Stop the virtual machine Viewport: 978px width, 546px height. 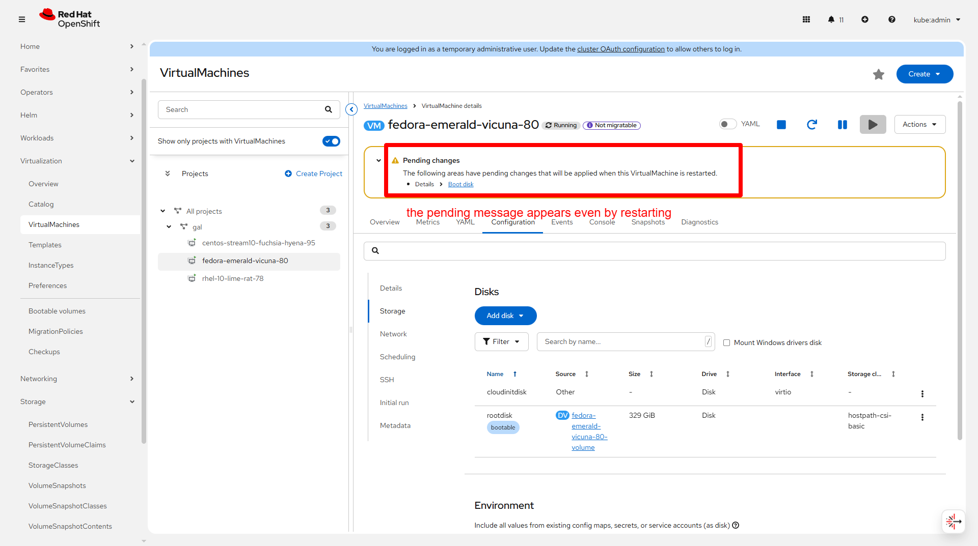(x=781, y=125)
